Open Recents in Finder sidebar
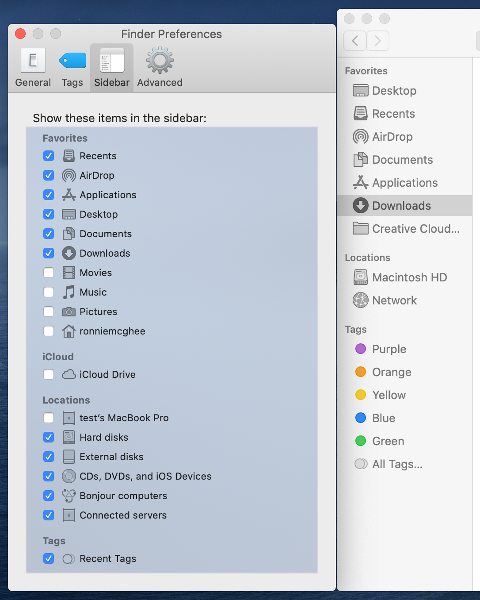Screen dimensions: 480x600 [404, 114]
